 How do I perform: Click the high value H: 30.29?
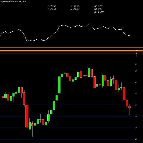(x=75, y=6)
